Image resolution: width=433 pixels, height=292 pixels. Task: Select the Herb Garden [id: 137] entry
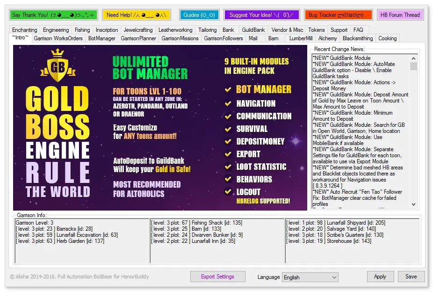click(60, 241)
